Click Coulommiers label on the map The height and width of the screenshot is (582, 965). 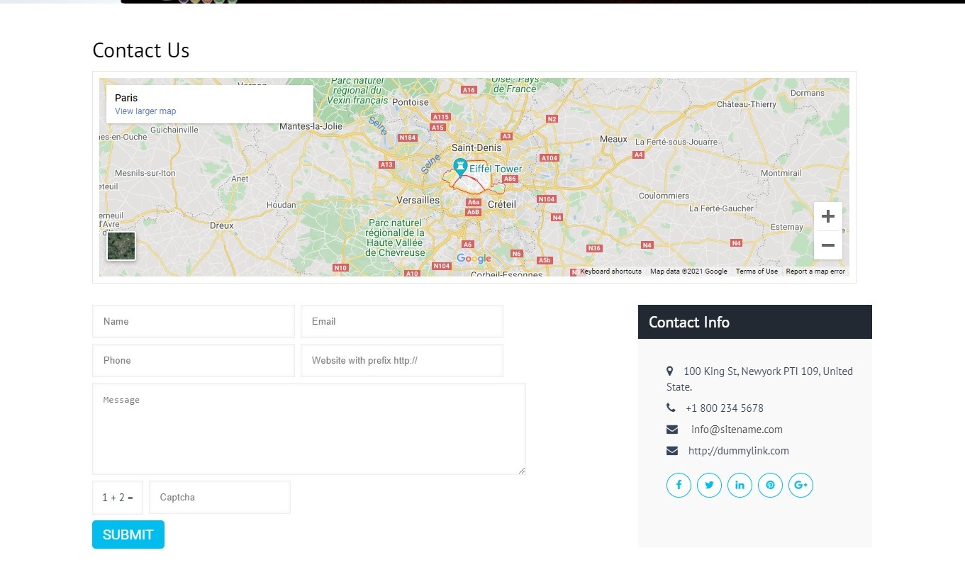[664, 196]
